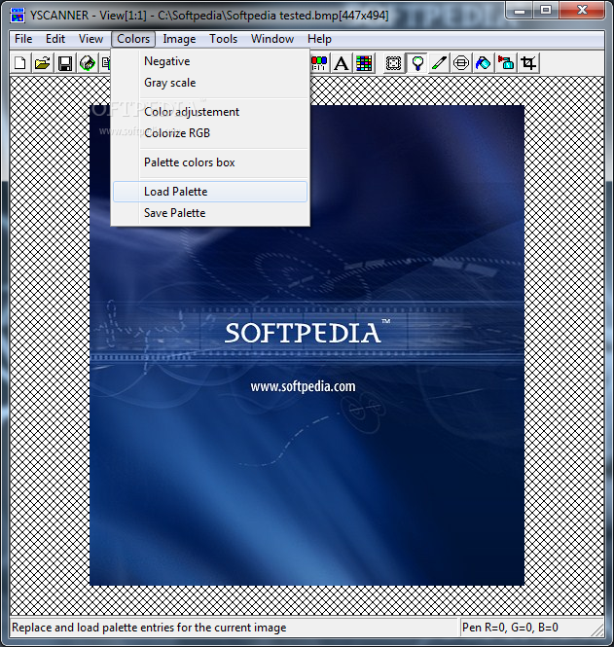Select Color adjustement menu entry
This screenshot has height=647, width=614.
pyautogui.click(x=210, y=112)
